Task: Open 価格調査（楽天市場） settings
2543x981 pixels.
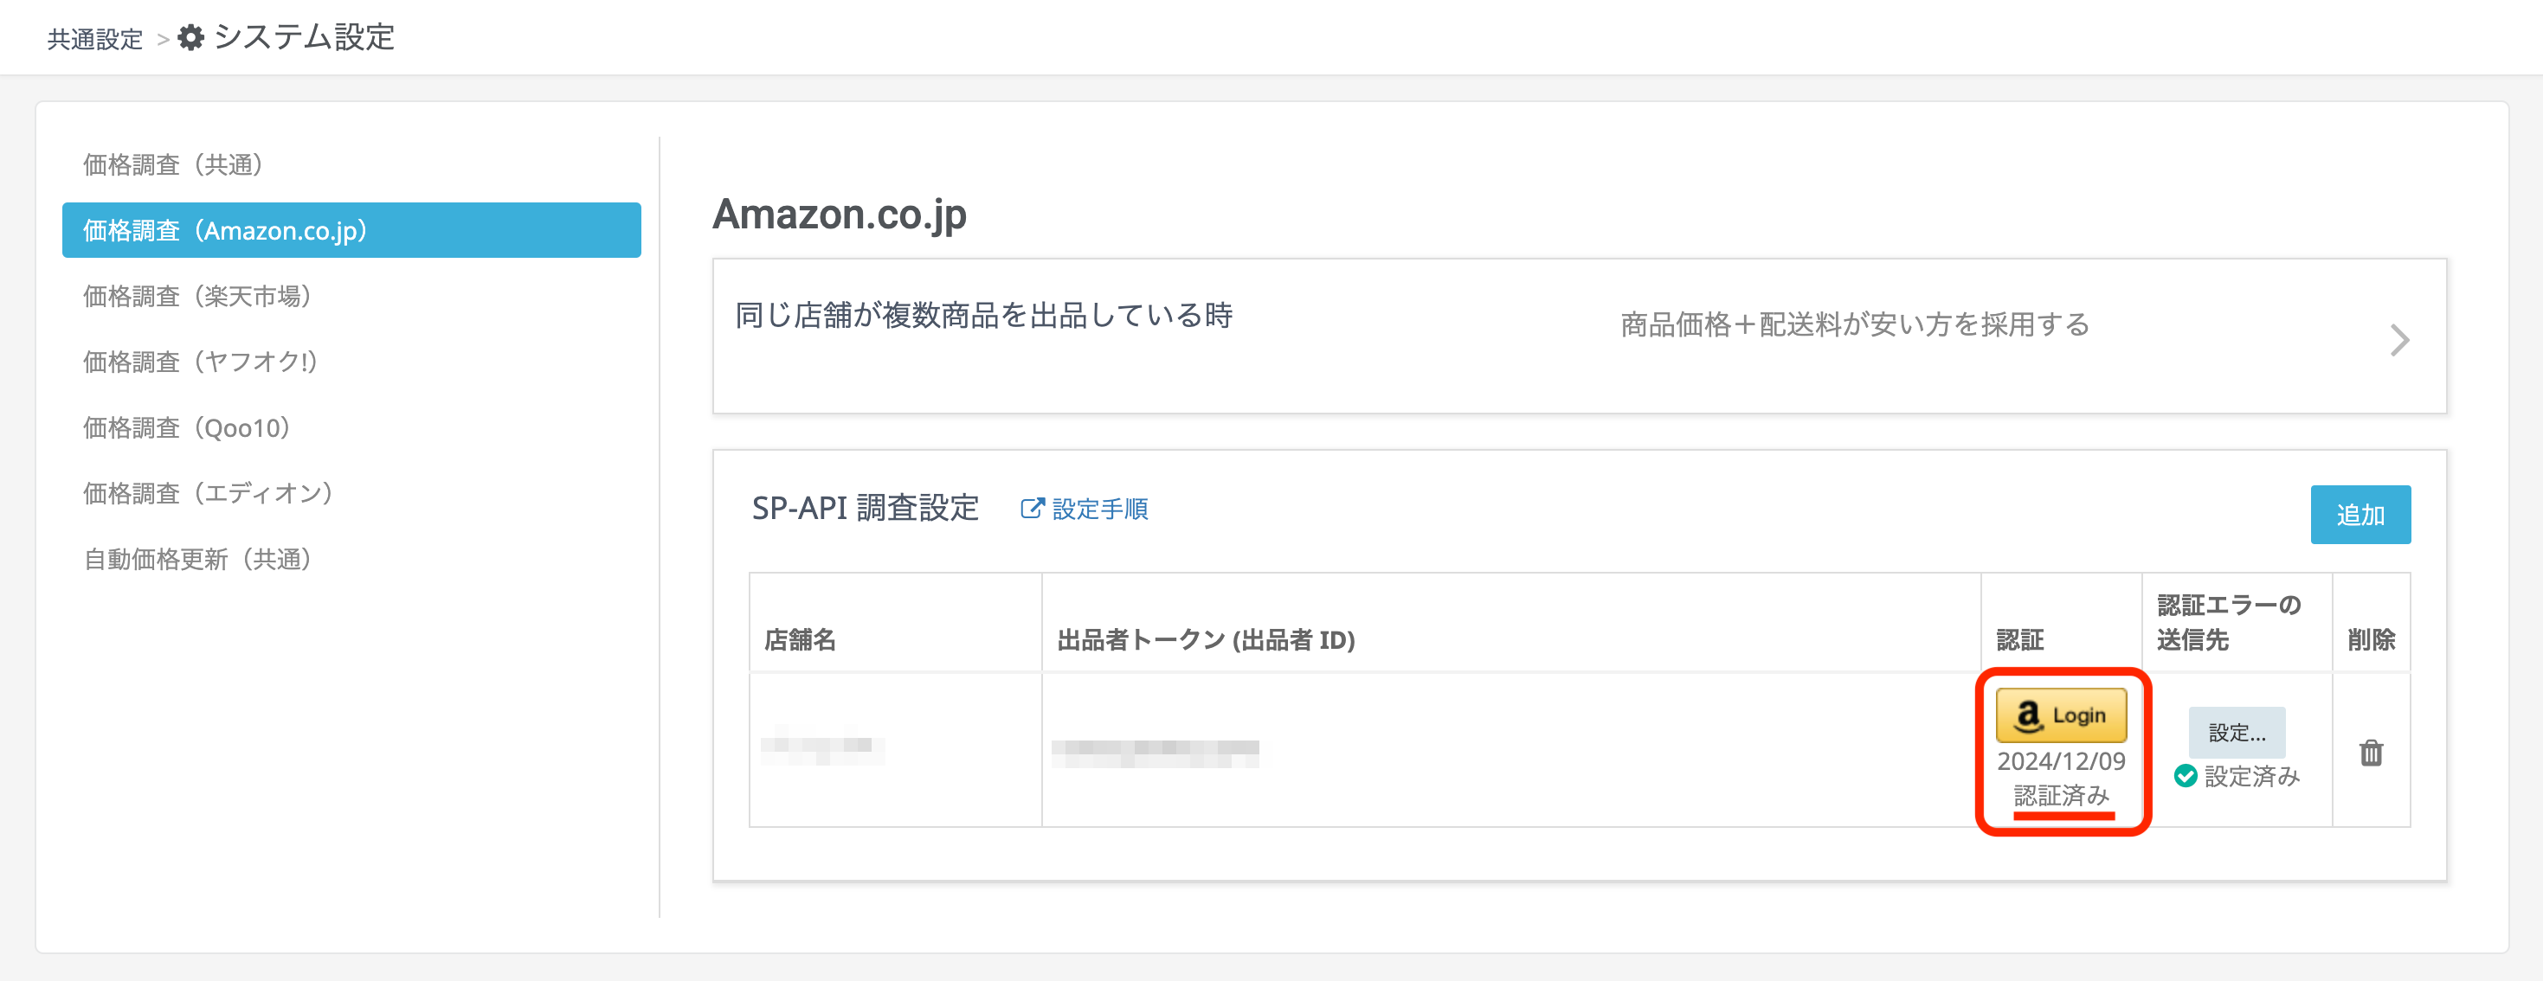Action: pyautogui.click(x=196, y=296)
